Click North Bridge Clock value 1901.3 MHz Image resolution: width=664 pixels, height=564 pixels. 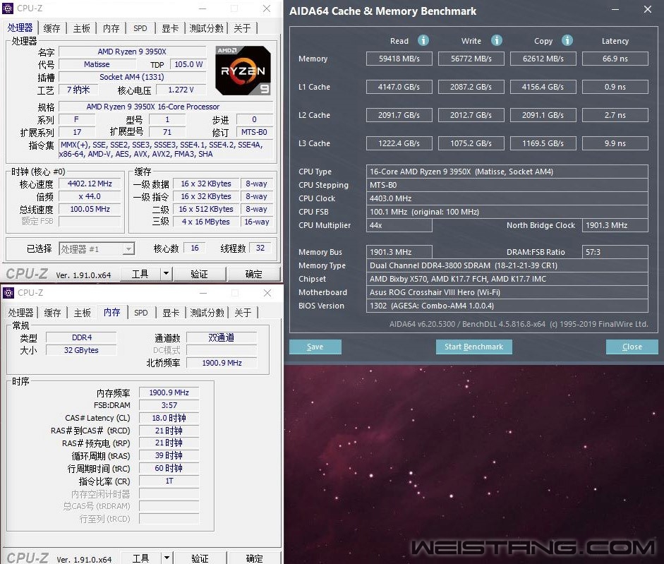(615, 225)
